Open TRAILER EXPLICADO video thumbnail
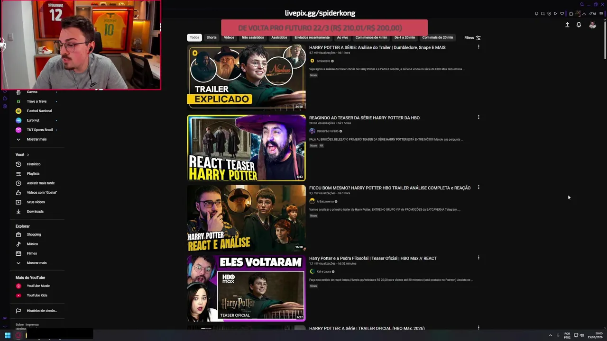This screenshot has width=607, height=341. (x=246, y=77)
